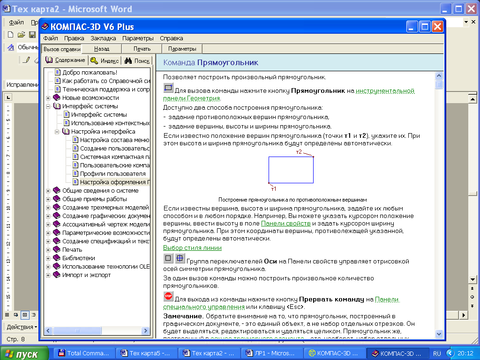This screenshot has height=360, width=480.
Task: Expand Общие сведения о системе
Action: (x=48, y=191)
